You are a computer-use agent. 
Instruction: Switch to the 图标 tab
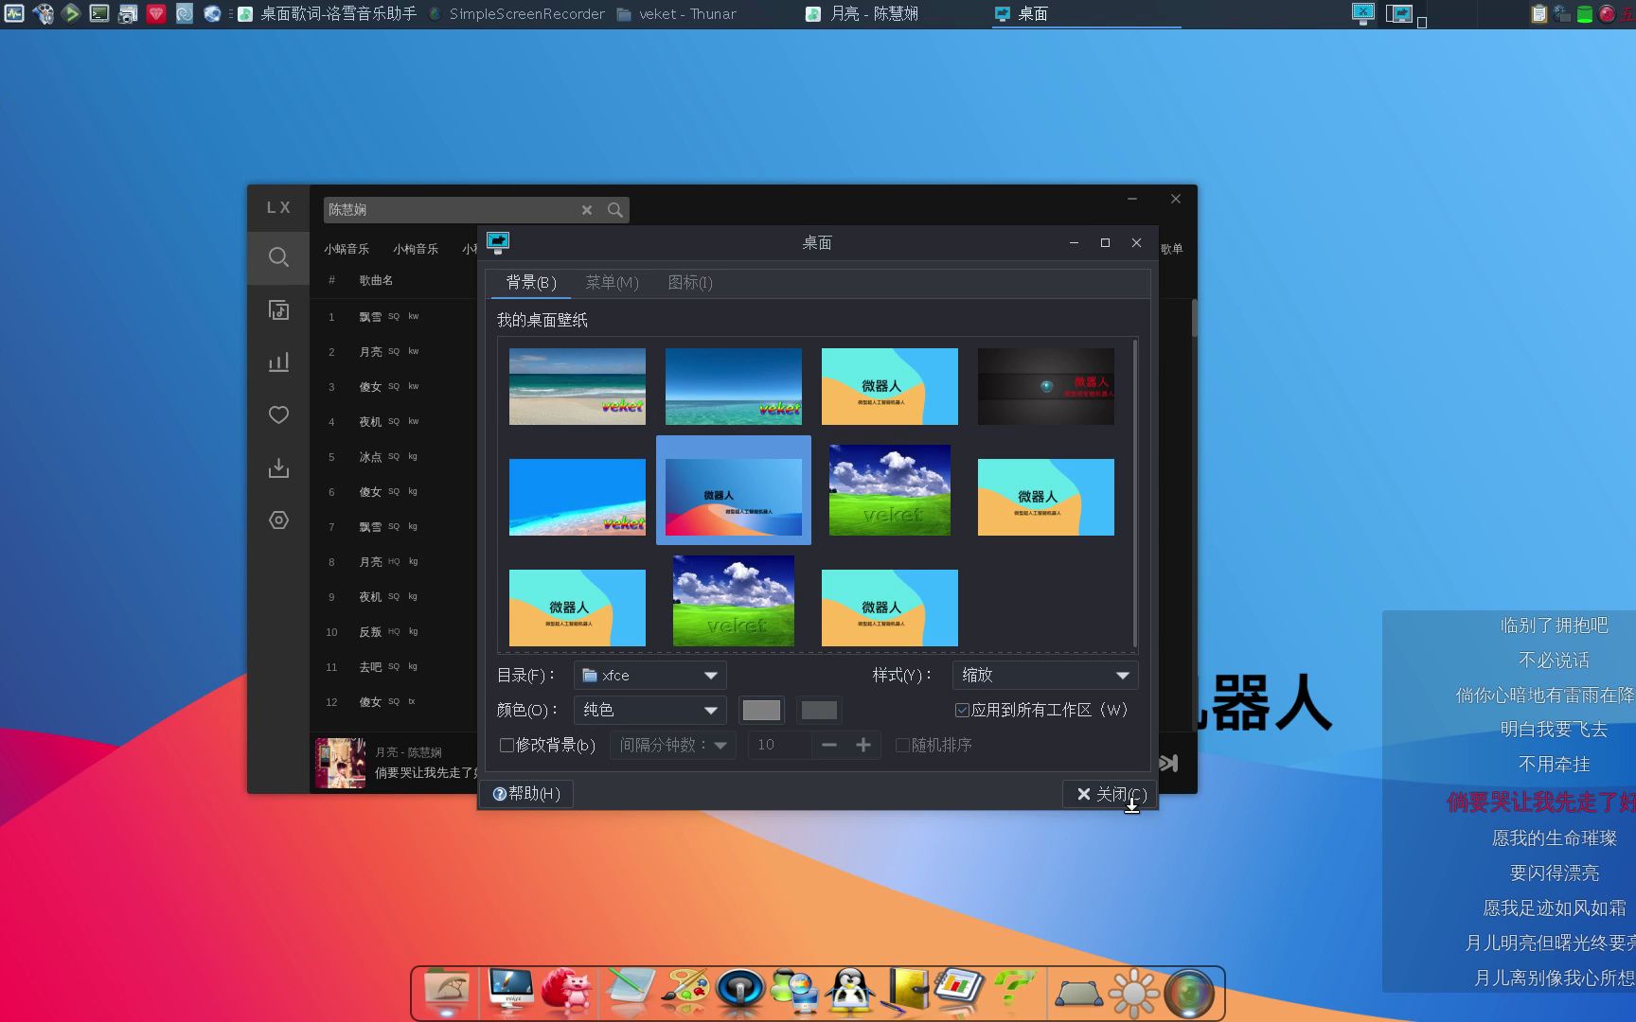[689, 282]
